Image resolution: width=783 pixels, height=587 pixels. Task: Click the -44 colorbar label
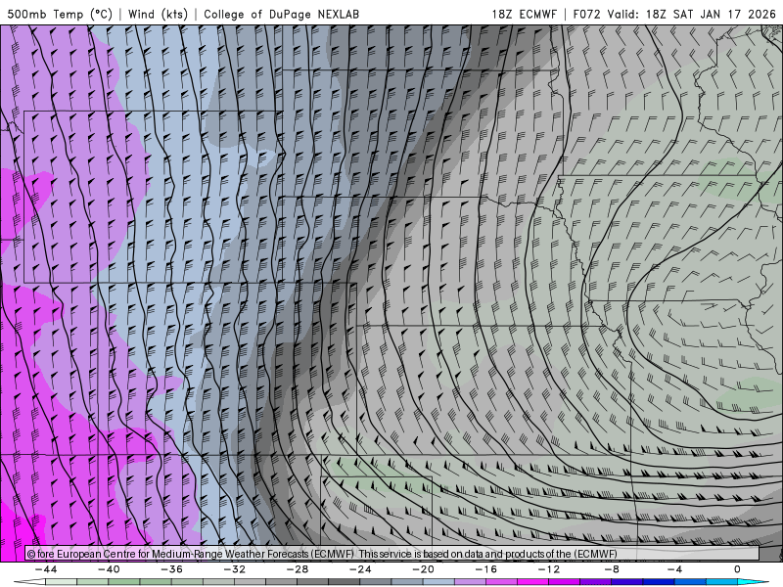coord(46,569)
